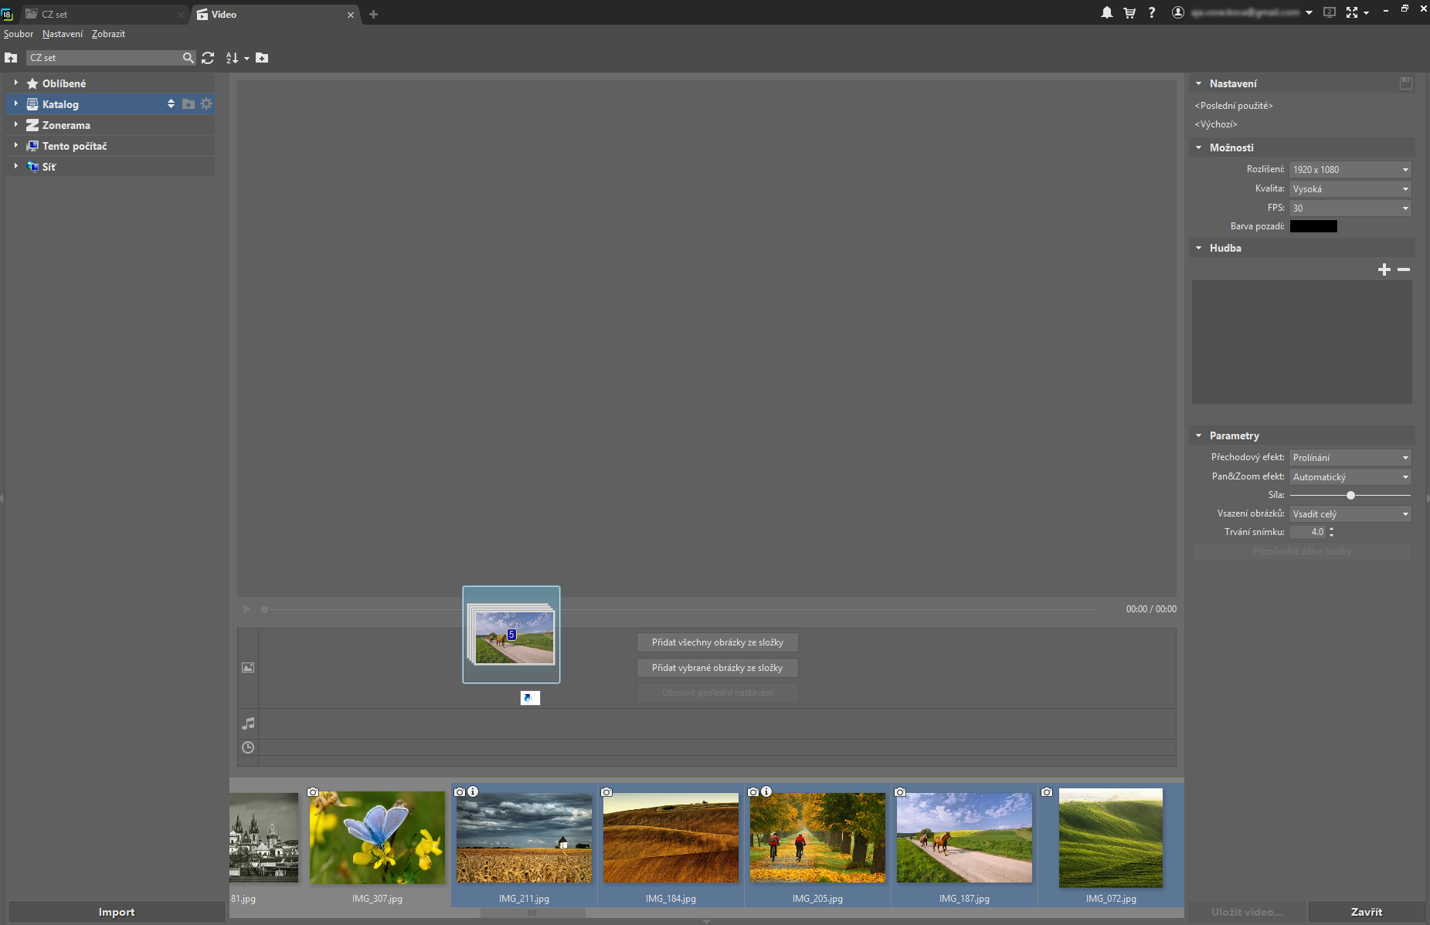The width and height of the screenshot is (1430, 925).
Task: Click the Import button
Action: point(117,912)
